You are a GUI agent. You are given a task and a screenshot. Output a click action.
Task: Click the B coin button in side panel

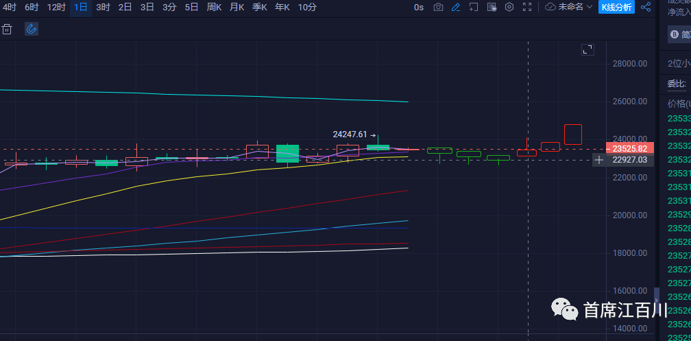tap(679, 34)
